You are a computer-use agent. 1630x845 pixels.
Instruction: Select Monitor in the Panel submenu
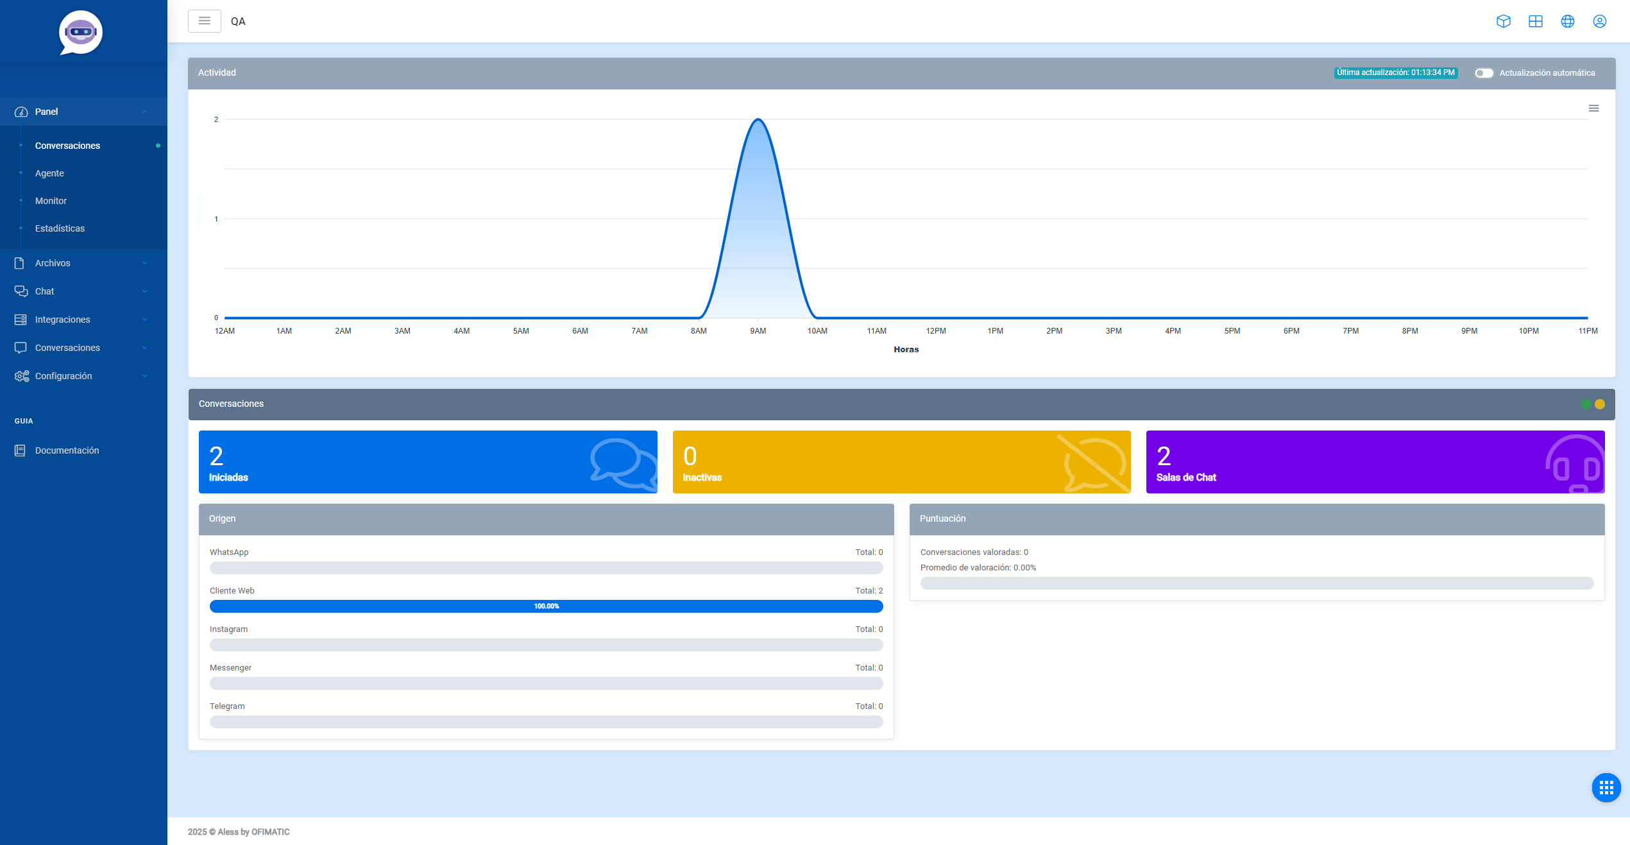pyautogui.click(x=51, y=201)
